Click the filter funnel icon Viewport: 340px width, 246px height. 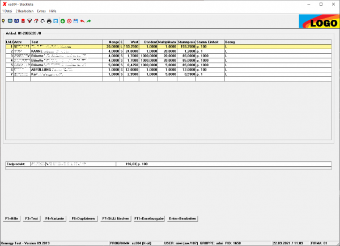[29, 21]
